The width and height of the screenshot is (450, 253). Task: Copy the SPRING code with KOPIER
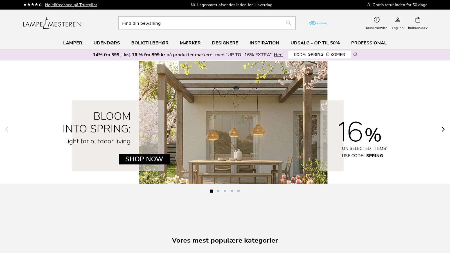coord(336,55)
